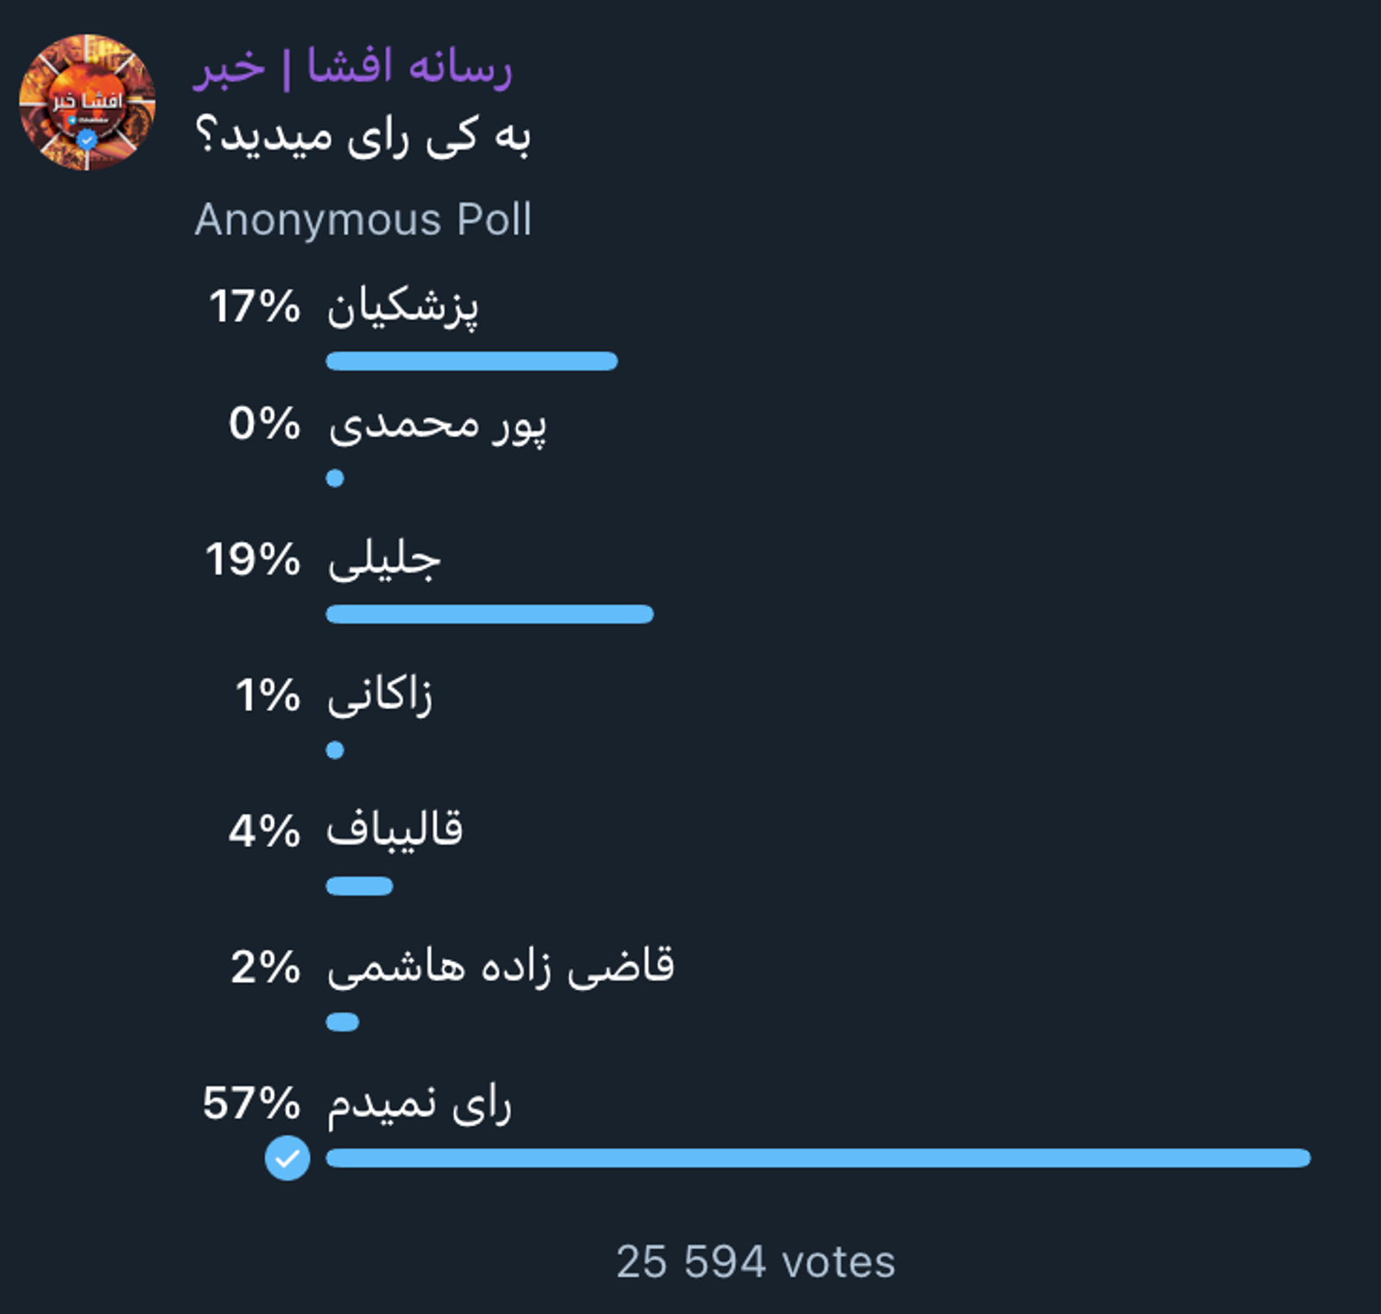Click the پزشکیان 17% result bar

(471, 361)
